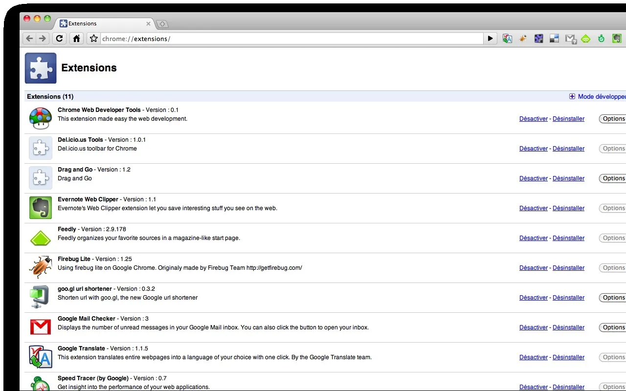The image size is (626, 391).
Task: Click the goo.gl url shortener list icon
Action: pyautogui.click(x=41, y=297)
